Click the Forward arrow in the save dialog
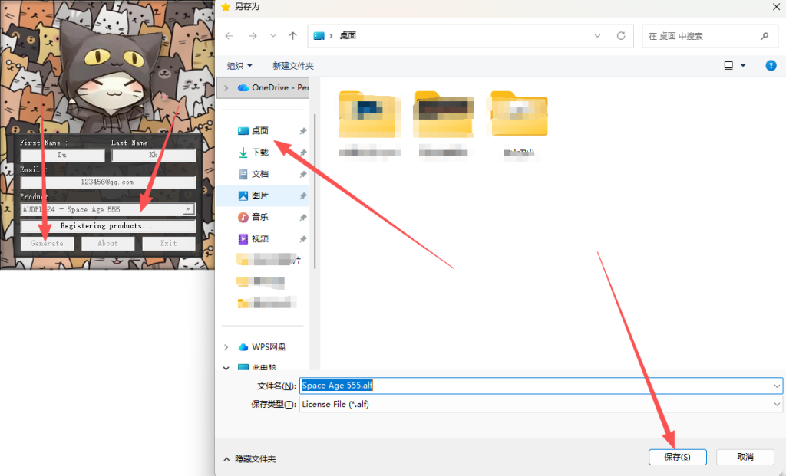The height and width of the screenshot is (476, 786). coord(253,35)
